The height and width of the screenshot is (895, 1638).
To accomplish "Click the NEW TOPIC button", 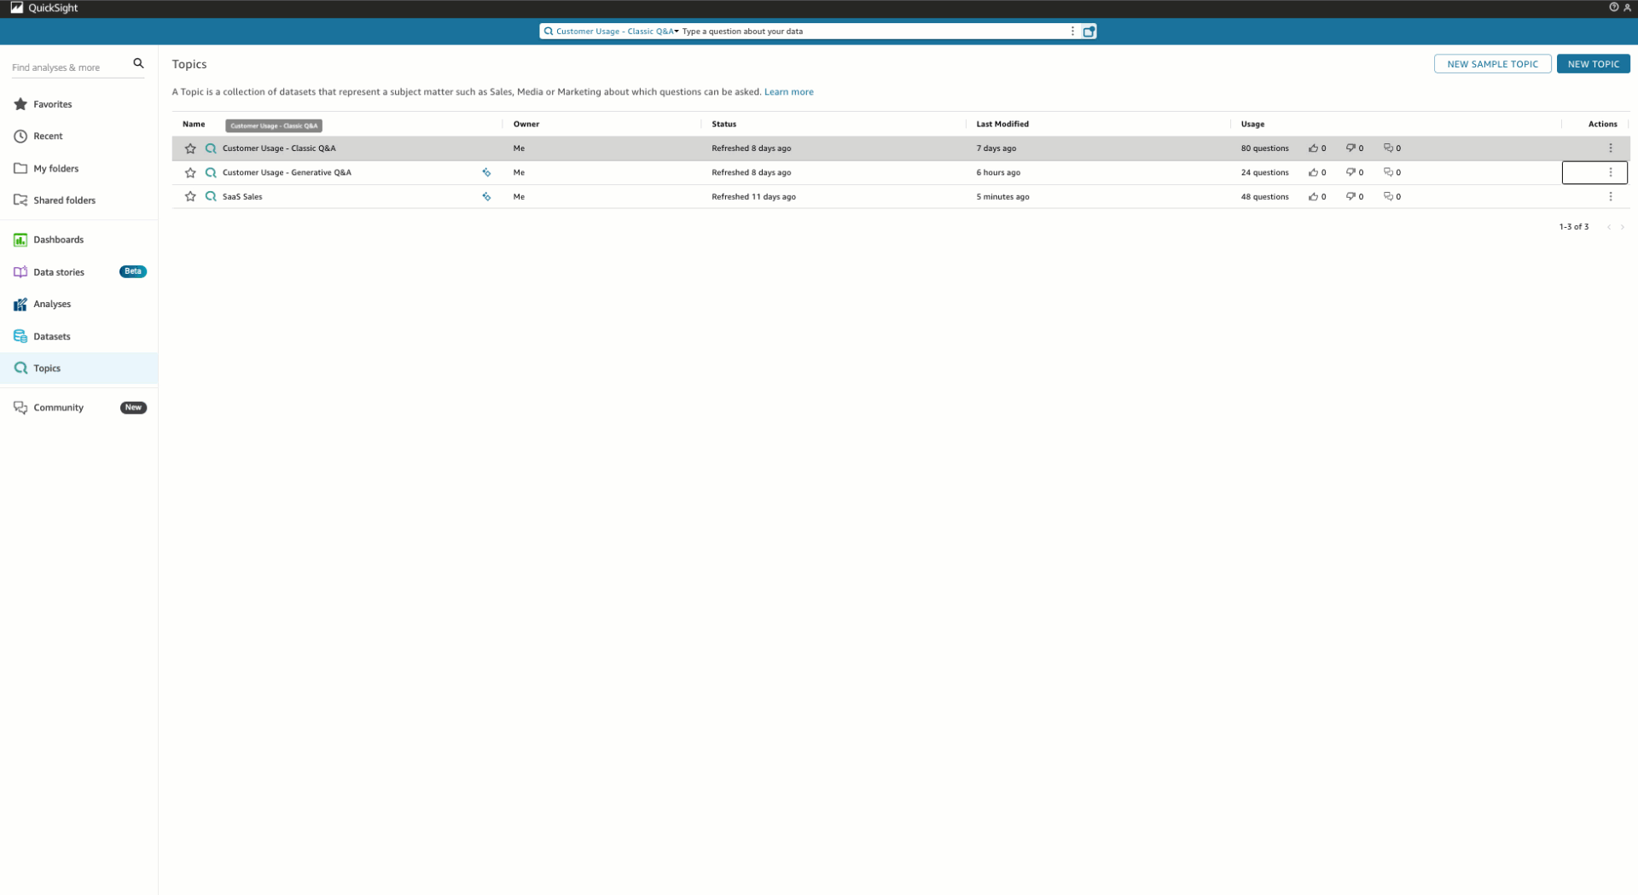I will pos(1593,63).
